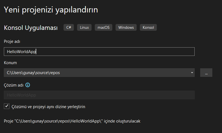Click the 'Yeni projenizi yapılandırın' heading
The height and width of the screenshot is (133, 222).
51,10
